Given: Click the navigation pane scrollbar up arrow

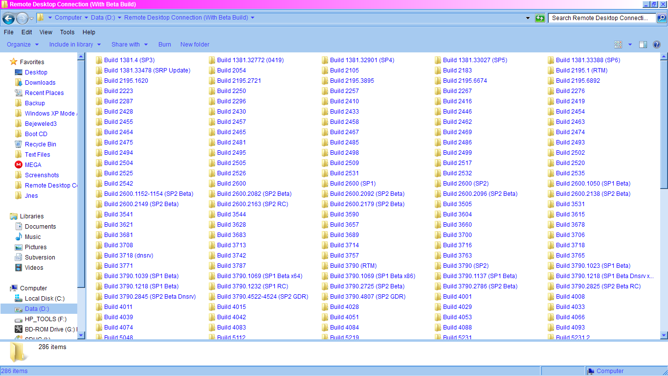Looking at the screenshot, I should pos(81,57).
